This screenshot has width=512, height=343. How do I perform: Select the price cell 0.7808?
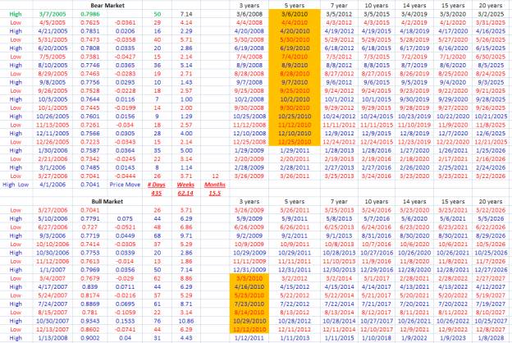coord(90,48)
